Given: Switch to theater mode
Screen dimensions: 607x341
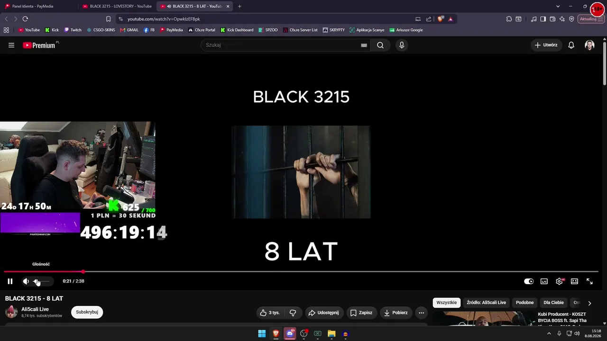Looking at the screenshot, I should pos(574,281).
